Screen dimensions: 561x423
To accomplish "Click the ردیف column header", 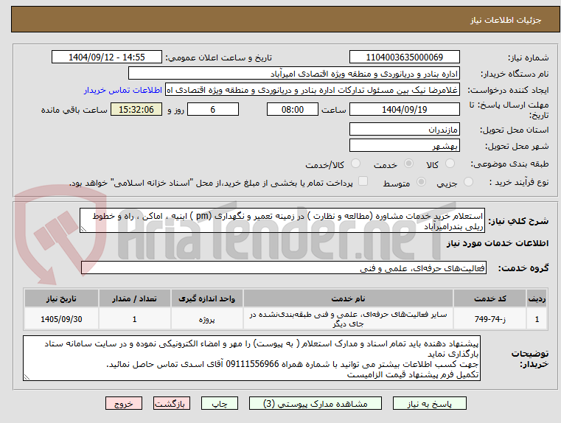I will [537, 298].
